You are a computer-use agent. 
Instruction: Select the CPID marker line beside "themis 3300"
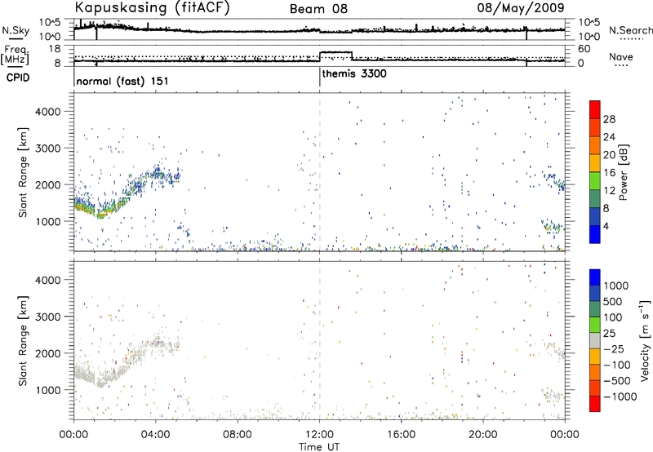(x=319, y=77)
